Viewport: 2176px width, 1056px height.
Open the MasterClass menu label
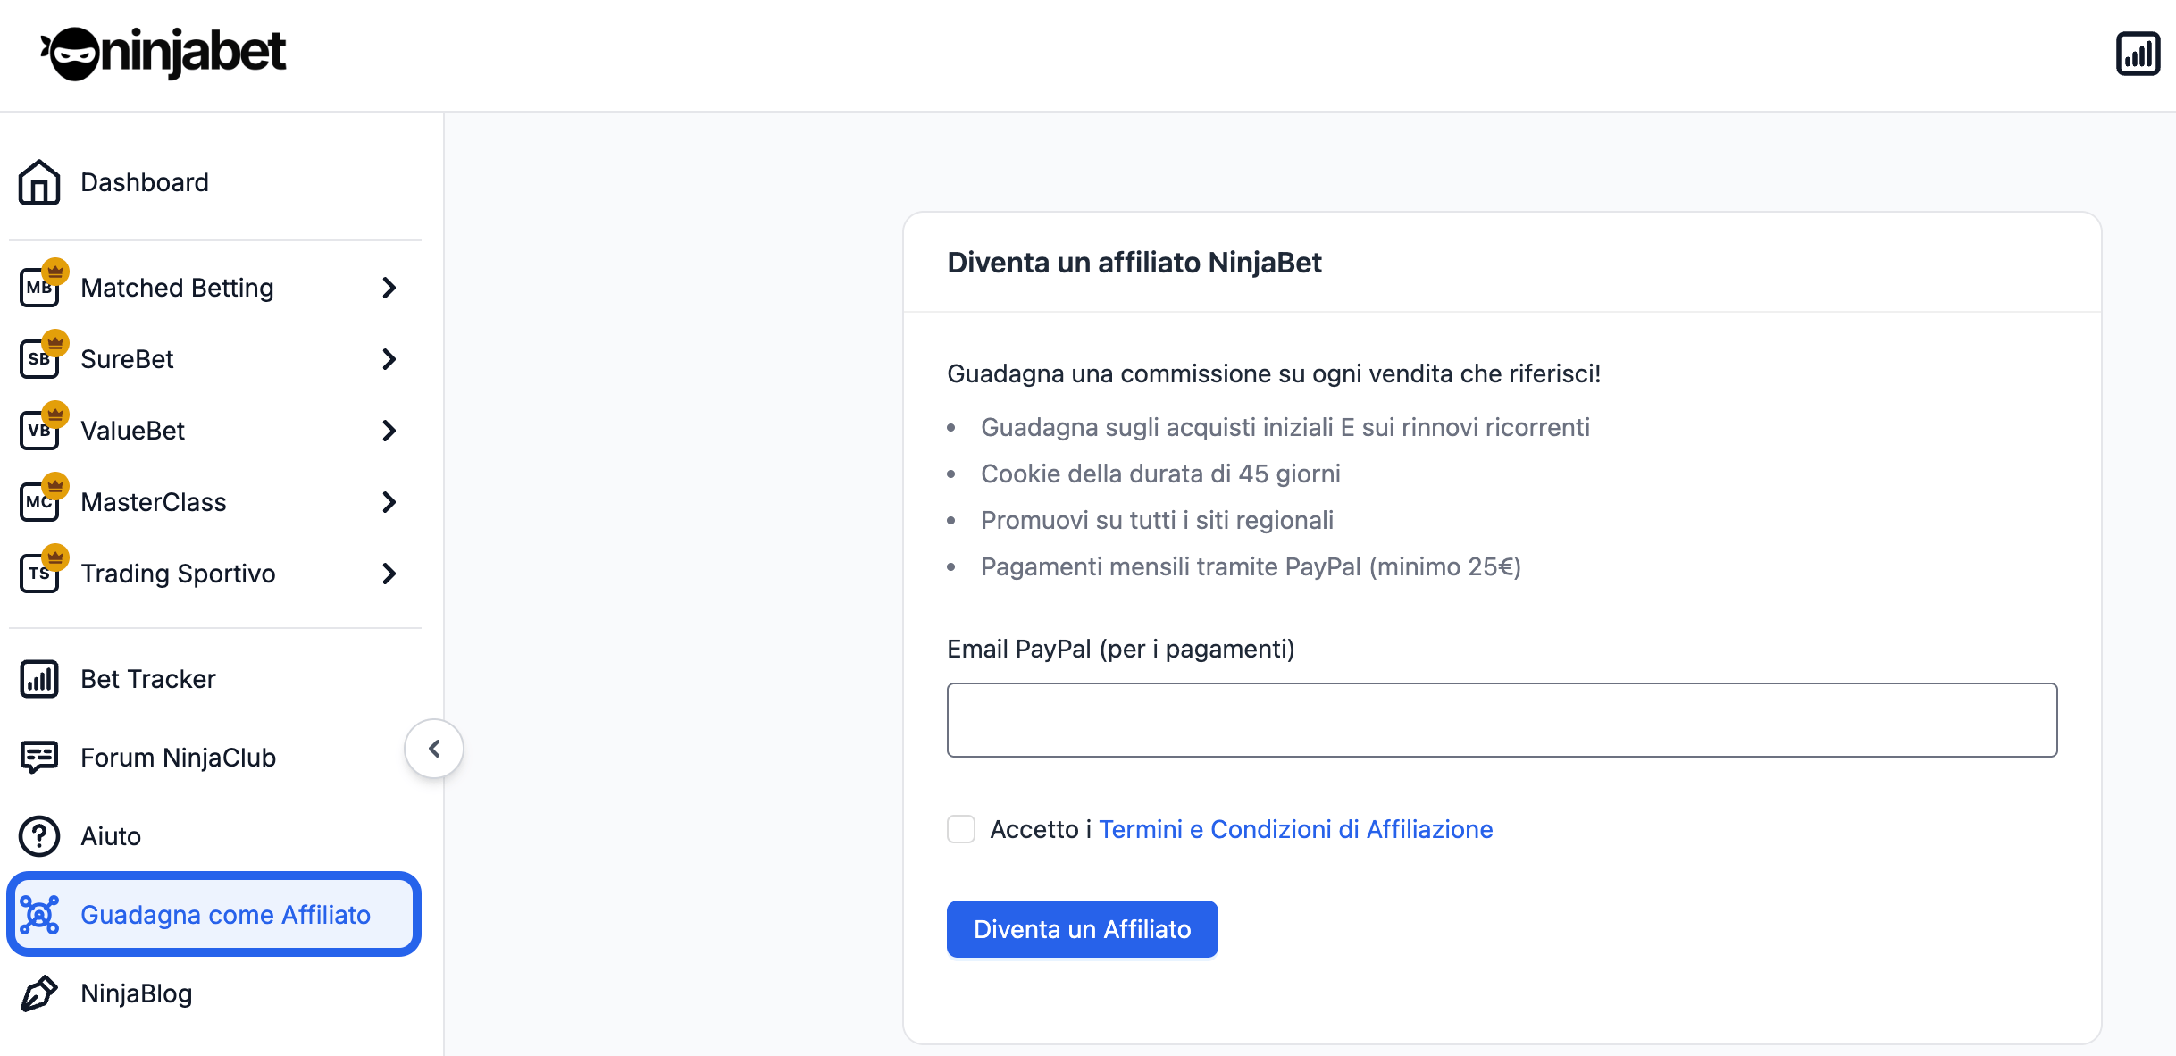[154, 502]
